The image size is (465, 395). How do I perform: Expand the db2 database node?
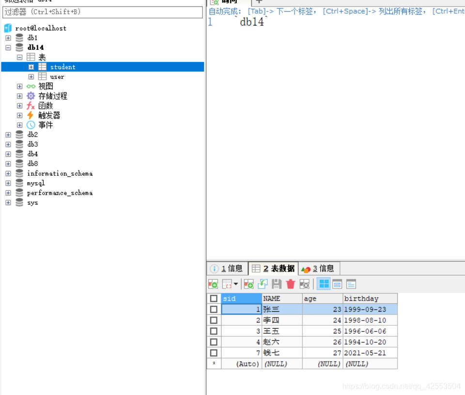[x=8, y=135]
